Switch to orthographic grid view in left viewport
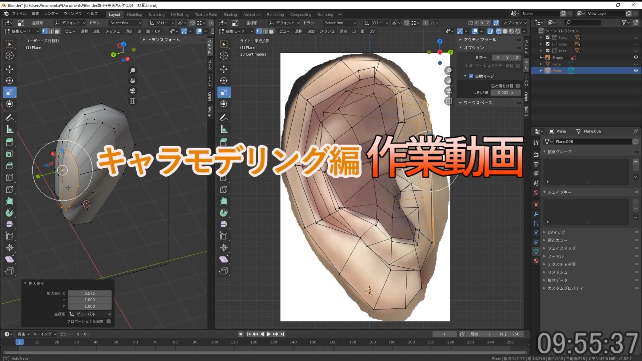 [x=133, y=101]
